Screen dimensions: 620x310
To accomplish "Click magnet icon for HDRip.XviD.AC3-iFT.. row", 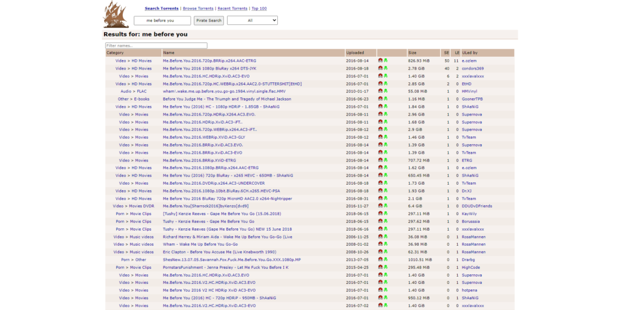I will (x=380, y=122).
